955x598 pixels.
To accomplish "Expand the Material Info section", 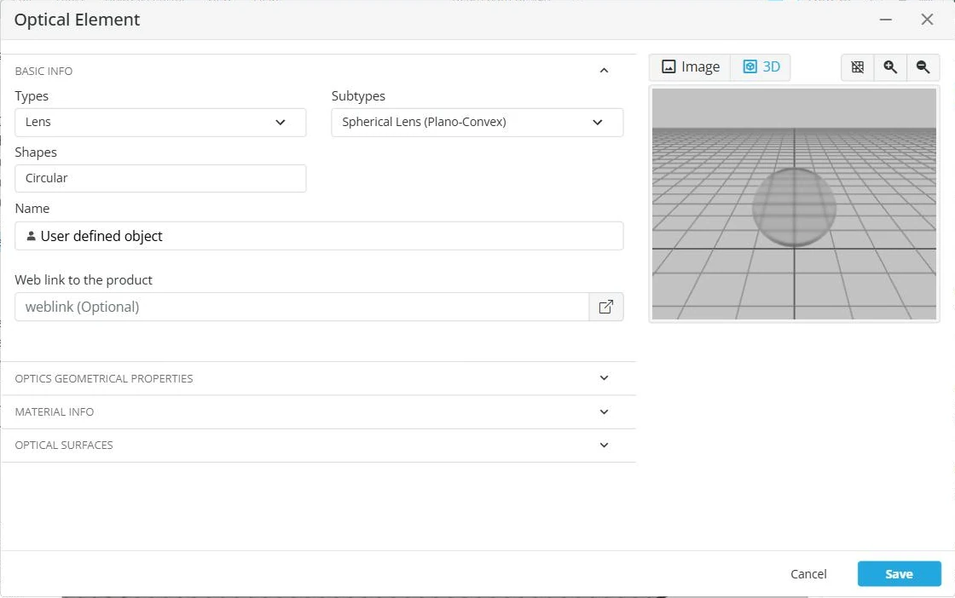I will coord(319,411).
